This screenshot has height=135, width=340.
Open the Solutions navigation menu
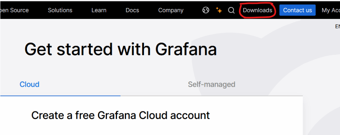coord(60,10)
